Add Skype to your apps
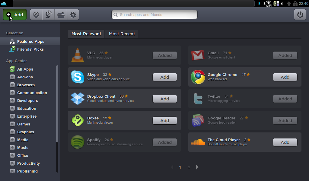Viewport: 309px width, 181px height. pyautogui.click(x=164, y=77)
